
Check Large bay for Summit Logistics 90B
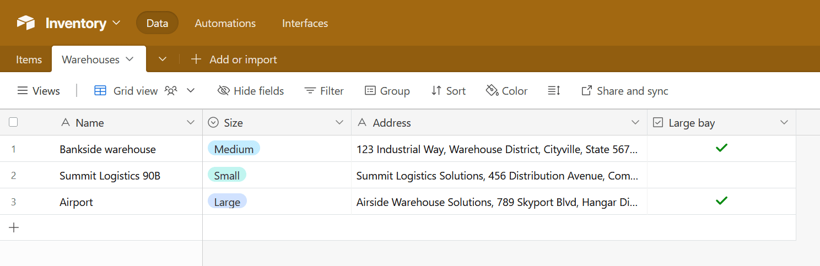point(721,175)
